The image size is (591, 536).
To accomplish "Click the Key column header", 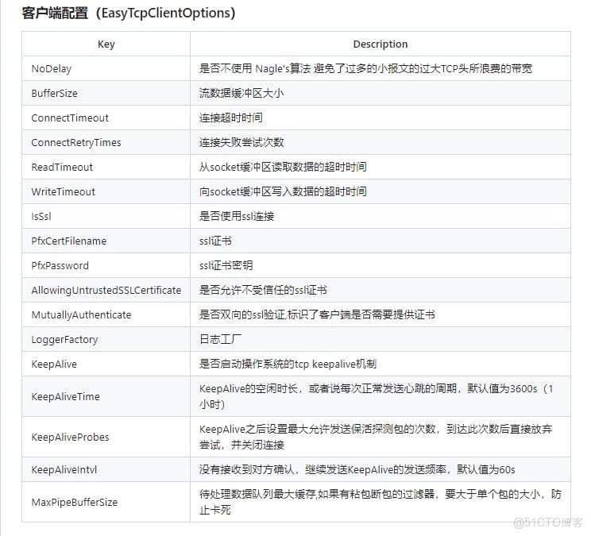I will tap(106, 44).
